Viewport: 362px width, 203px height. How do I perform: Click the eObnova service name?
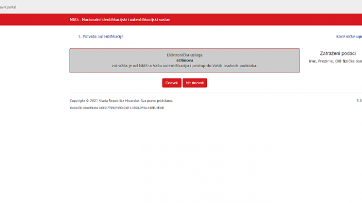(x=184, y=60)
